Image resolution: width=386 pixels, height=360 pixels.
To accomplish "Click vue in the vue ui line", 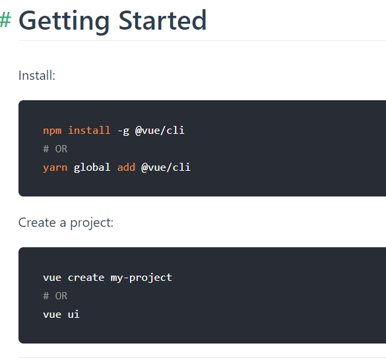I will tap(52, 315).
